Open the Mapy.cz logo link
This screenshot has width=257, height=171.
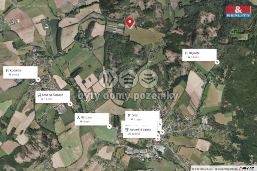coord(247,168)
